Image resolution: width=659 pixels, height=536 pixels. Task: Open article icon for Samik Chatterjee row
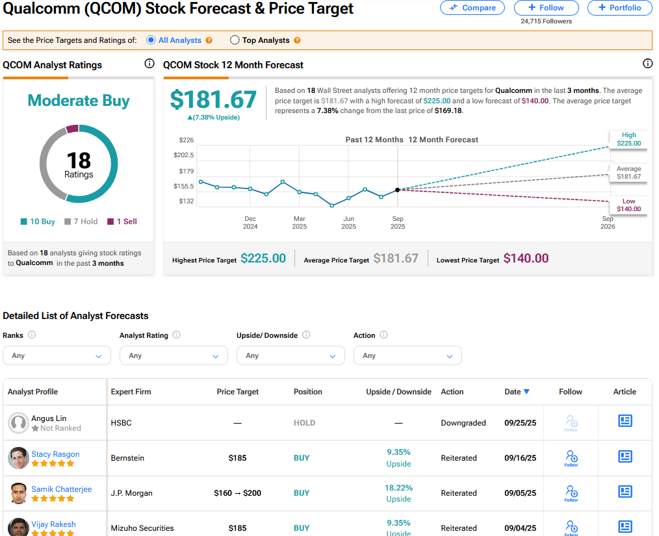click(x=625, y=492)
